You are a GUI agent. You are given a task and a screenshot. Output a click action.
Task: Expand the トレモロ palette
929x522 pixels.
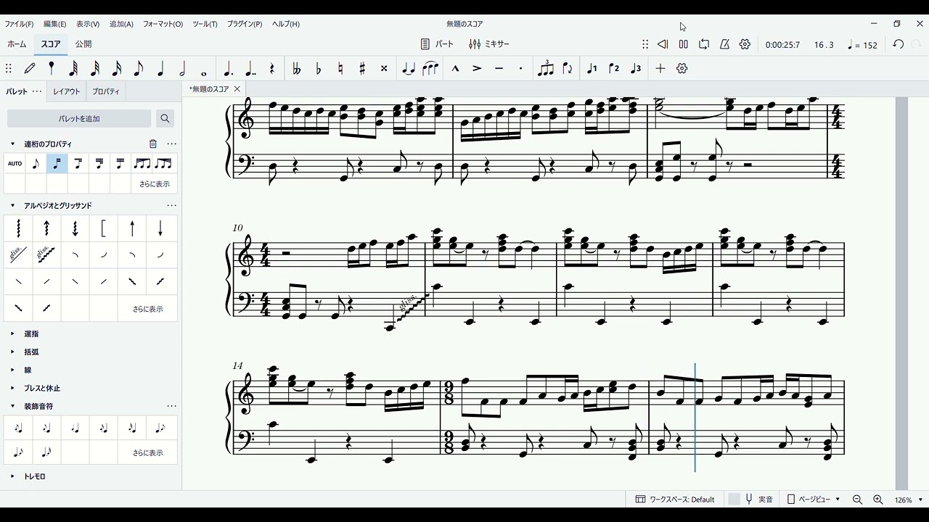pos(12,477)
